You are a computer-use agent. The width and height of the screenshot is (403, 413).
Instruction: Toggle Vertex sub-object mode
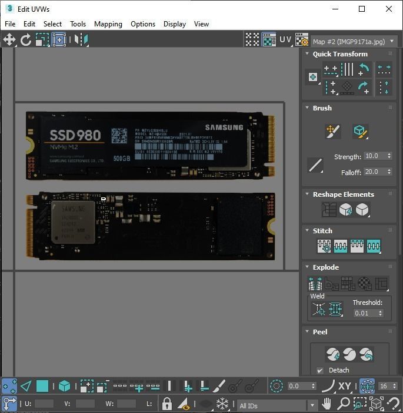9,386
